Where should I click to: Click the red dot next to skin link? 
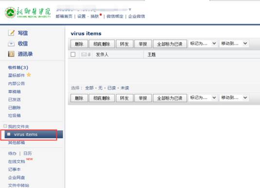101,15
